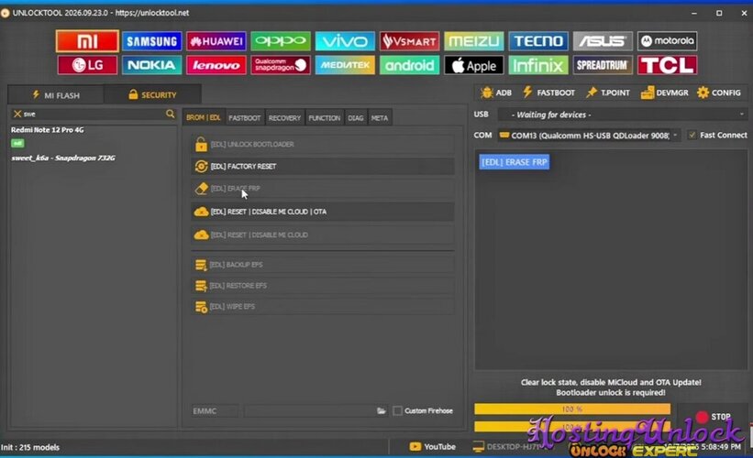
Task: Open the BROM | EDL tab
Action: tap(203, 117)
